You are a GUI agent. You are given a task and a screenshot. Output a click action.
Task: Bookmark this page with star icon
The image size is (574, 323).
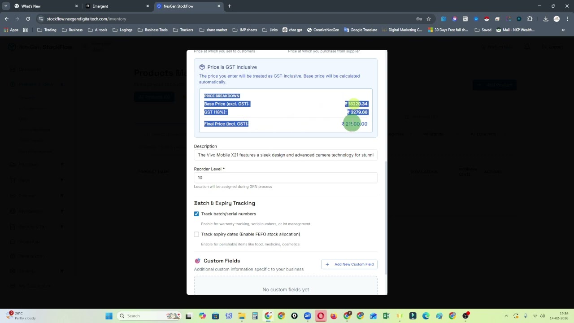tap(429, 19)
